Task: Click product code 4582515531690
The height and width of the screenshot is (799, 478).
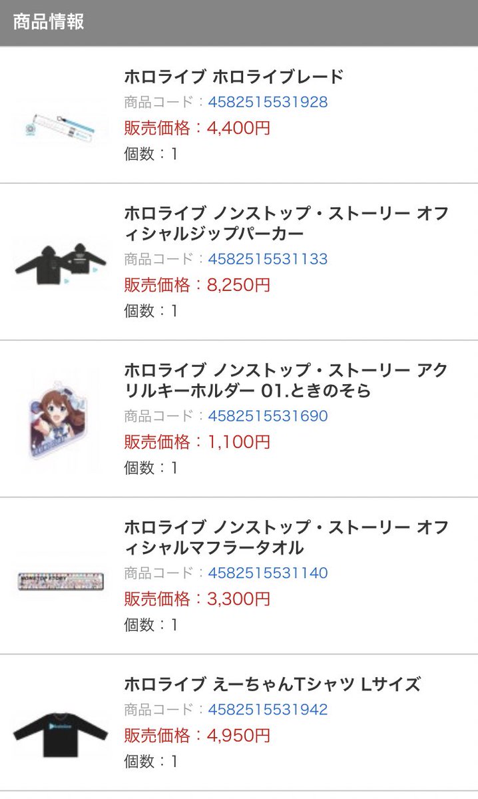Action: click(x=268, y=416)
